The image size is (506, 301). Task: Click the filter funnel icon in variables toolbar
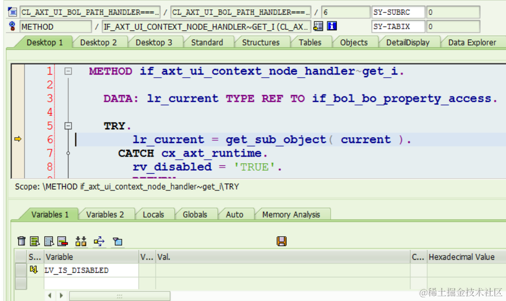(118, 241)
